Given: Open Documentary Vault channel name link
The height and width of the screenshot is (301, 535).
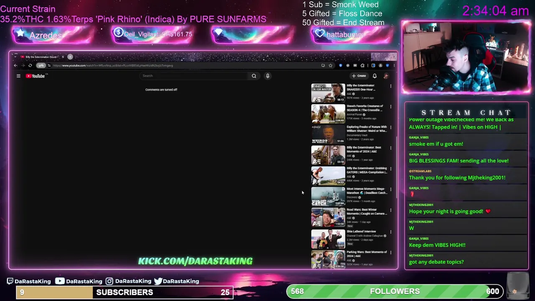Looking at the screenshot, I should pyautogui.click(x=357, y=135).
